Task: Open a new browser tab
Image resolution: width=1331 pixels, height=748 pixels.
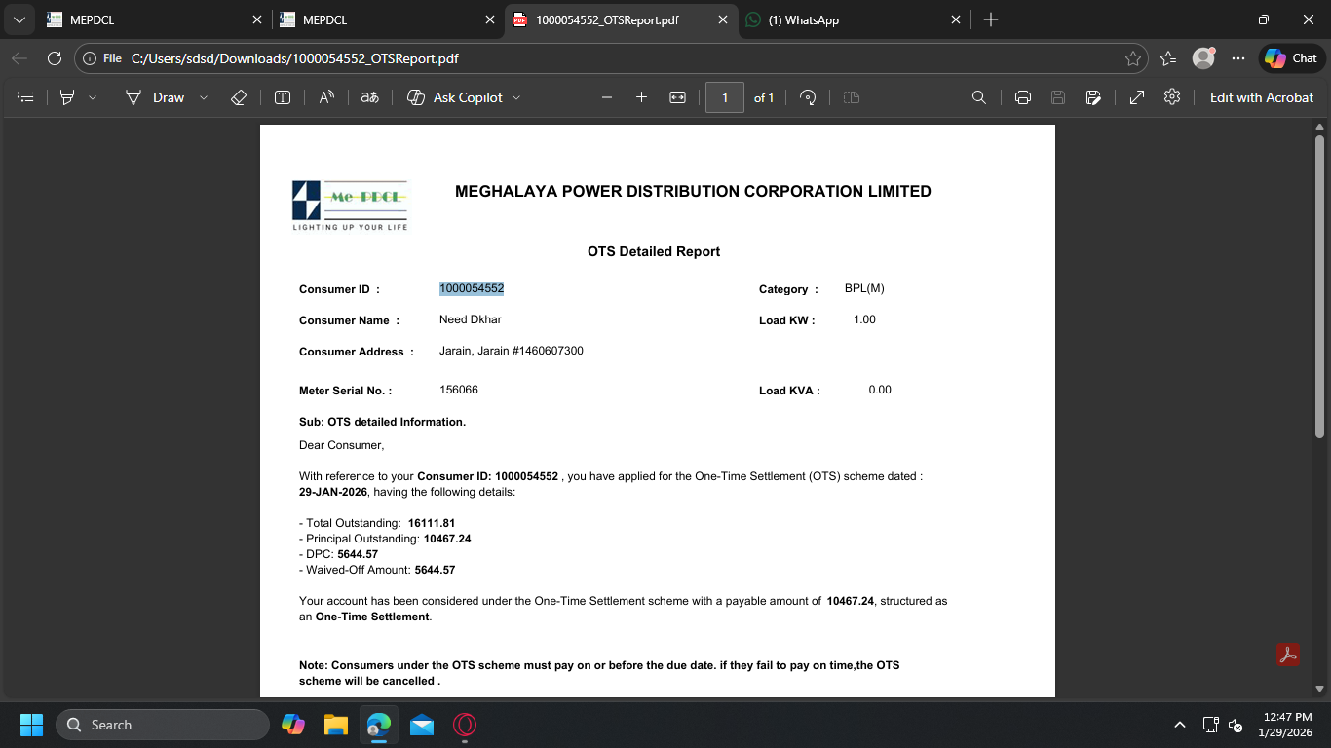Action: tap(991, 19)
